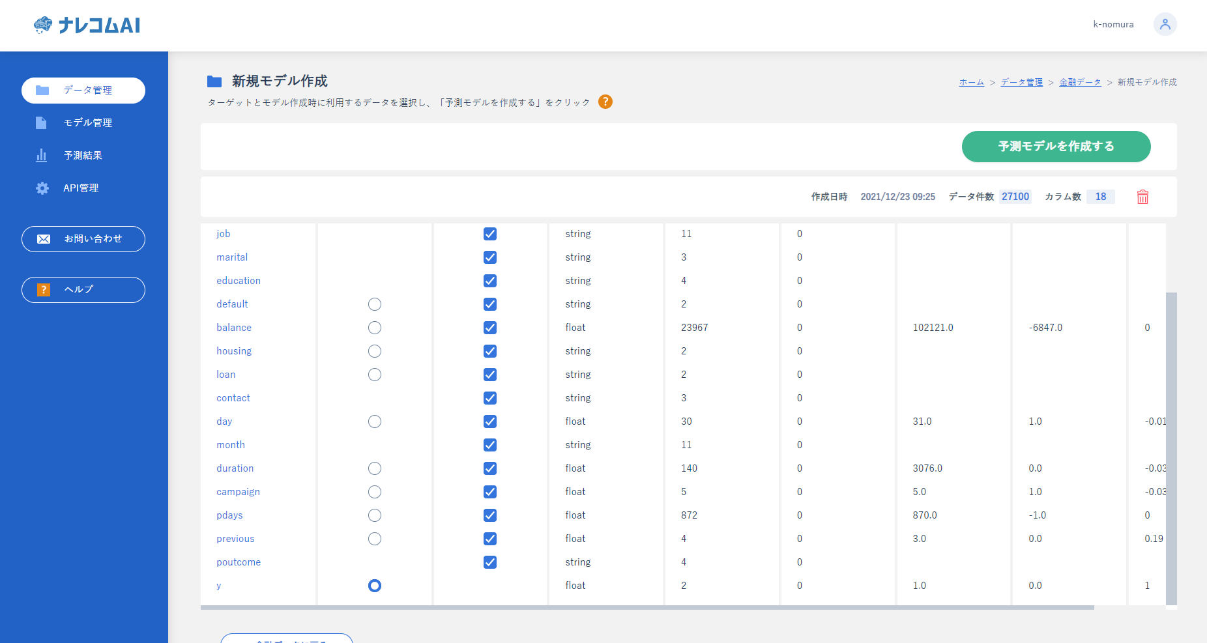This screenshot has height=643, width=1207.
Task: Click the API管理 gear icon
Action: pyautogui.click(x=42, y=188)
